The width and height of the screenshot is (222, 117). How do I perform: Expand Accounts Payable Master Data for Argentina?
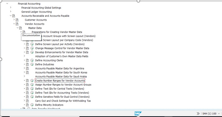click(x=24, y=68)
